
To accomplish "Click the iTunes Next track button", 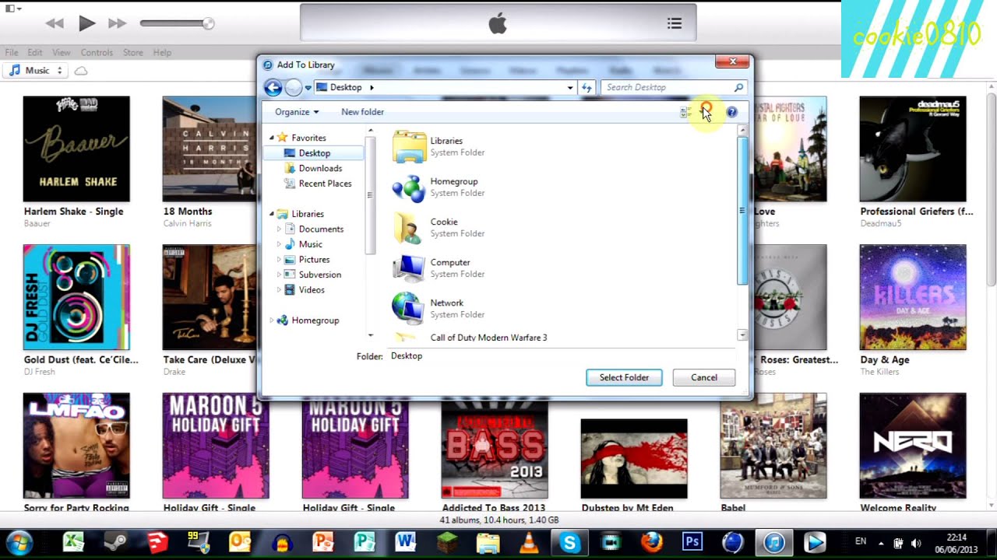I will (118, 23).
